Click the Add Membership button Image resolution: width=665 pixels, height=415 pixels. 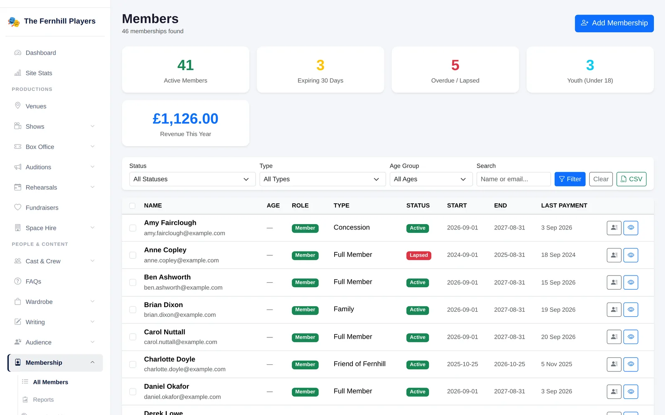tap(614, 23)
